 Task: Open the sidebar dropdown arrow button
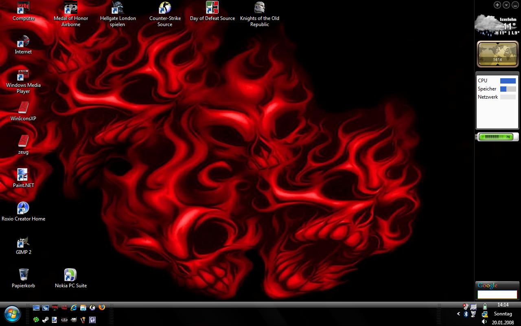click(506, 5)
